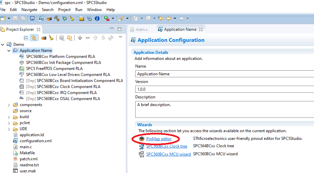This screenshot has height=173, width=314.
Task: Maximize the Project Explorer panel
Action: [120, 29]
